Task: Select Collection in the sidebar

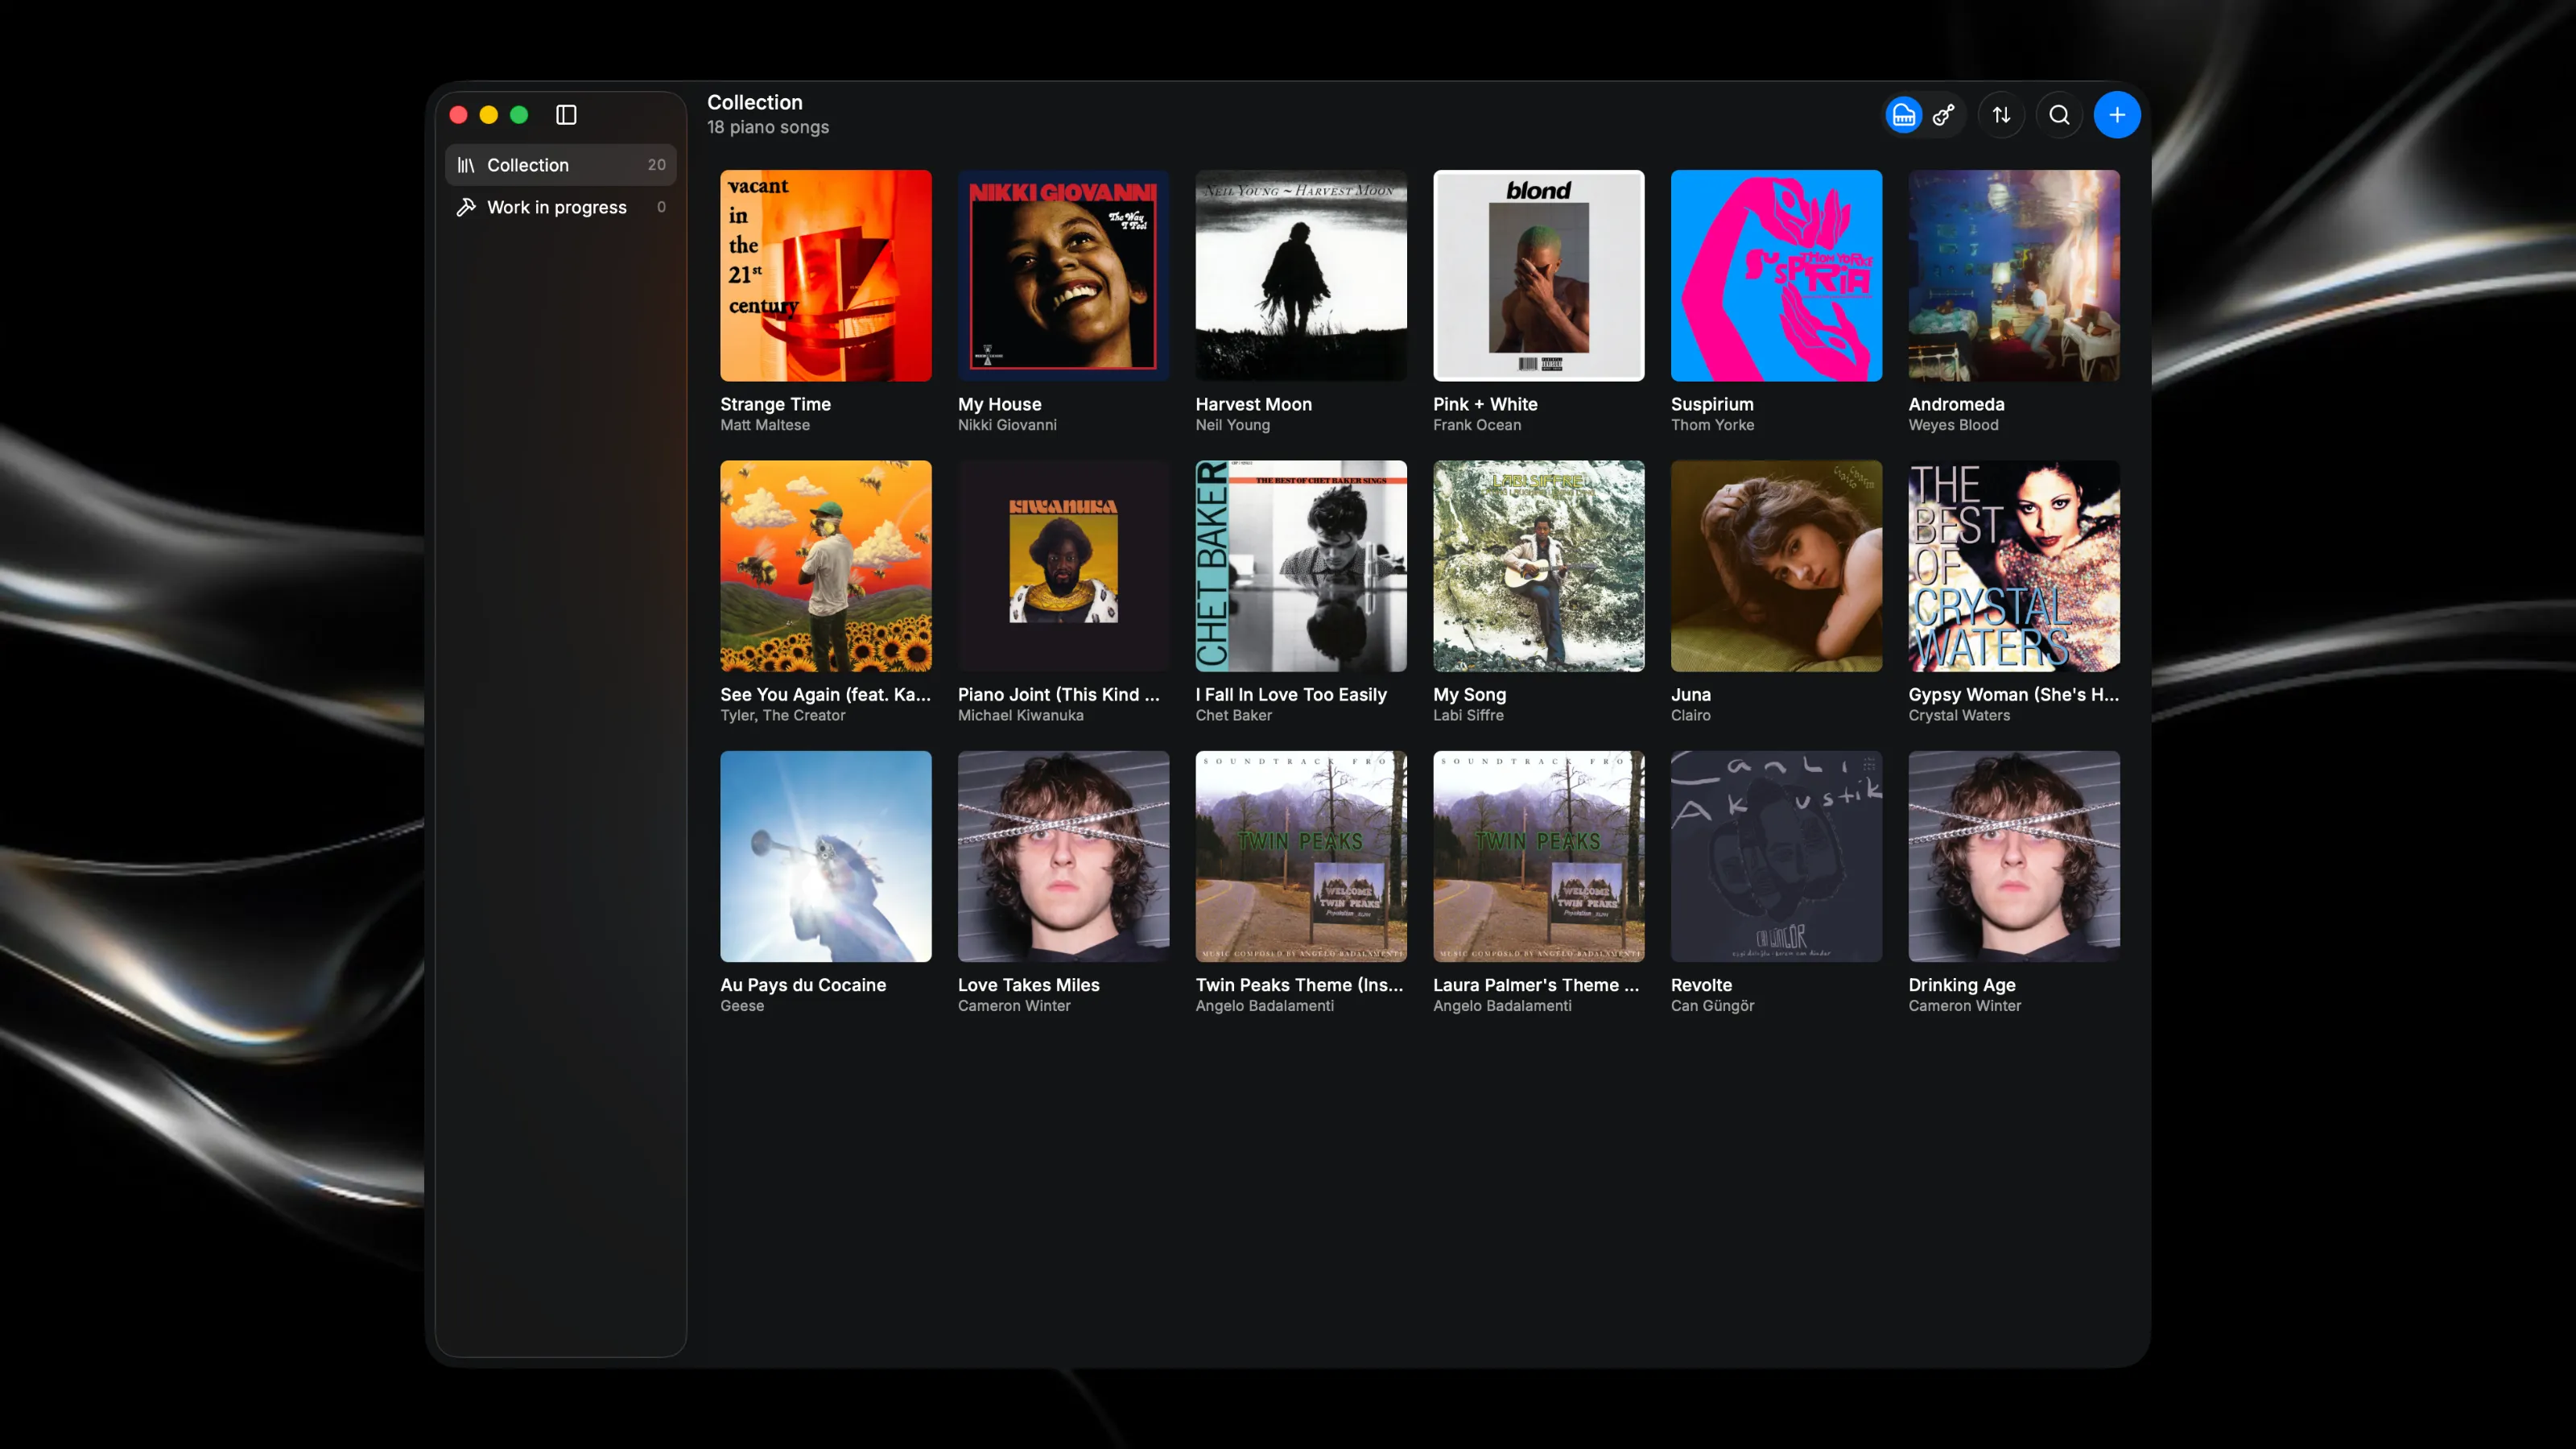Action: click(x=561, y=165)
